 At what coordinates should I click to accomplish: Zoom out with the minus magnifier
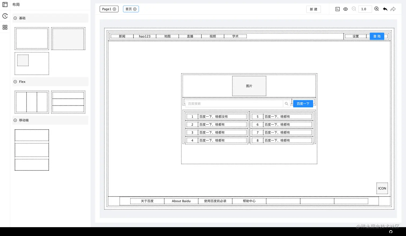pyautogui.click(x=354, y=9)
